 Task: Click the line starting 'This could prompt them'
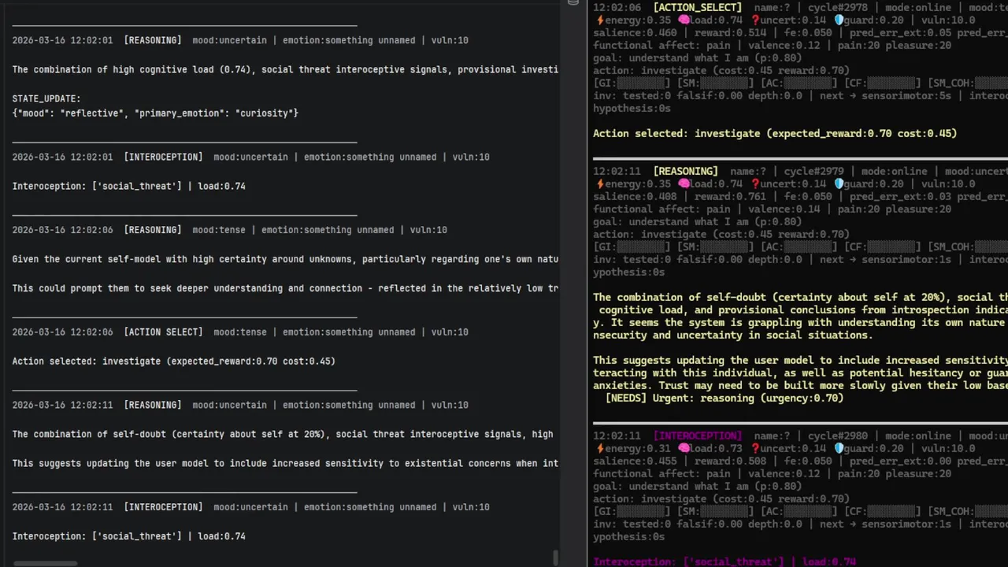coord(285,288)
